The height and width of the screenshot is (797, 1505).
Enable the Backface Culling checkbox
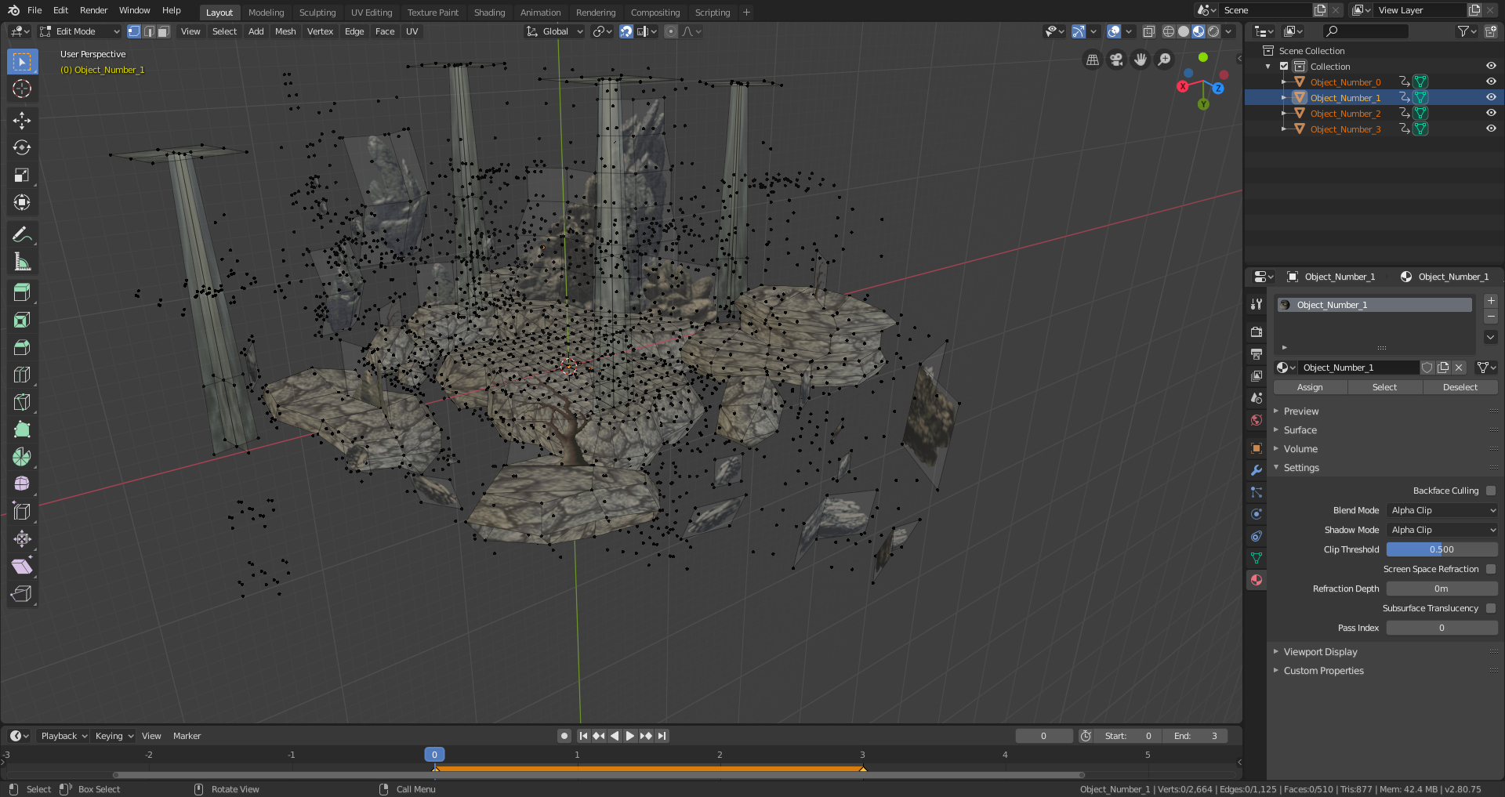[x=1490, y=491]
